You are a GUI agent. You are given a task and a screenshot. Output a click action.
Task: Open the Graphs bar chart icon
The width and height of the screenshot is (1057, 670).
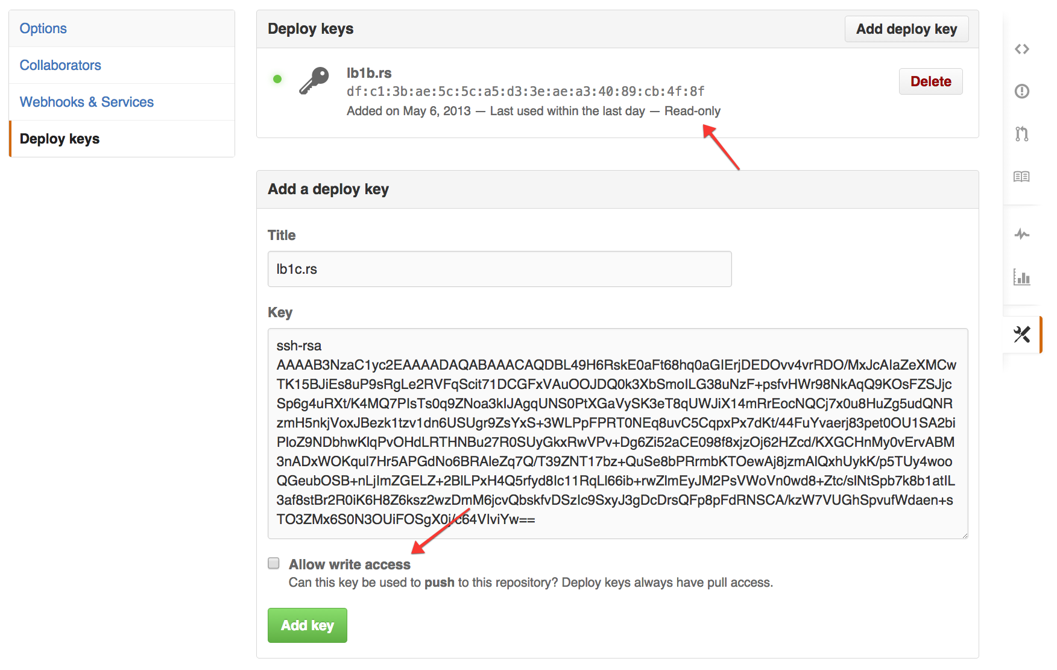coord(1021,277)
